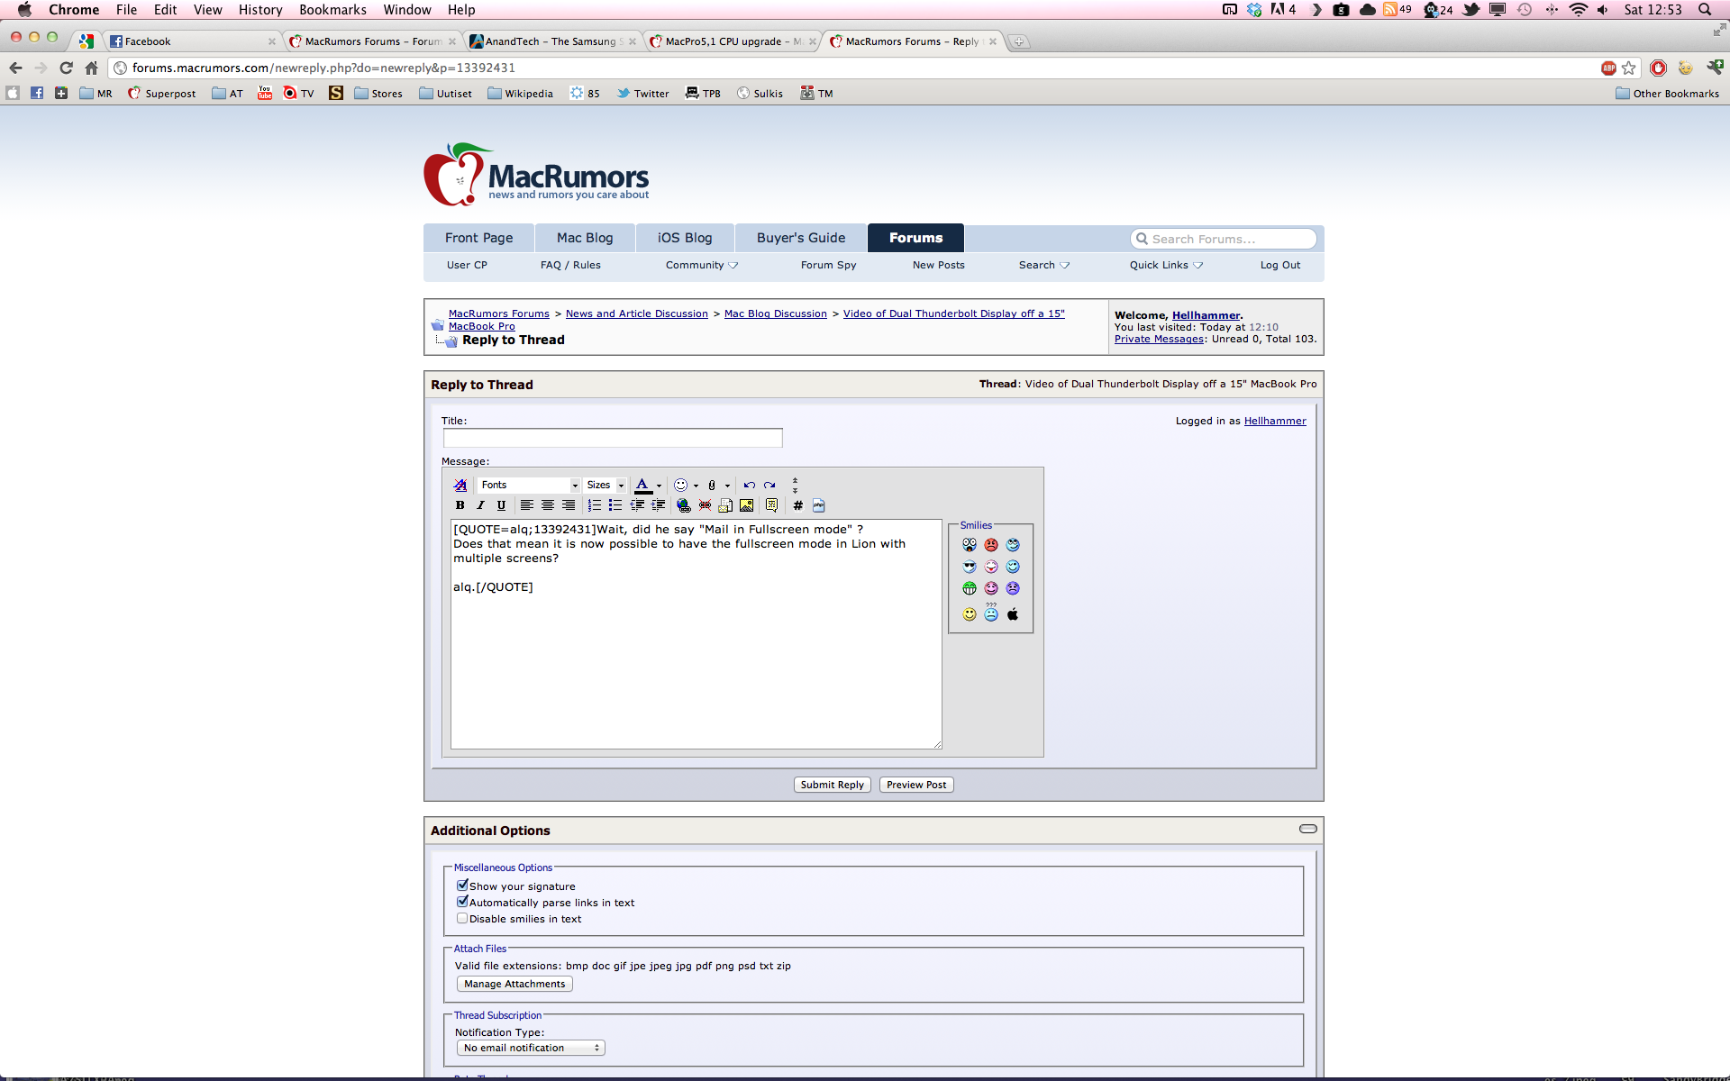Open the Private Messages link
The width and height of the screenshot is (1730, 1081).
[1159, 339]
